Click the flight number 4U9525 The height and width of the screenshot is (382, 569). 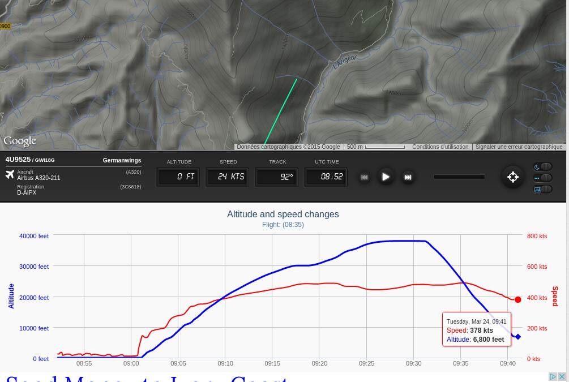(x=18, y=159)
